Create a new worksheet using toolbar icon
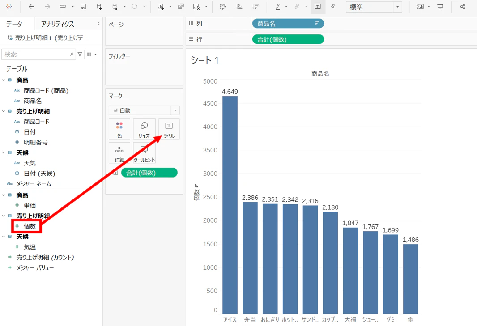The height and width of the screenshot is (326, 477). [161, 7]
